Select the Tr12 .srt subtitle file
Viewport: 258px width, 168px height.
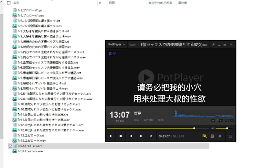click(x=48, y=125)
